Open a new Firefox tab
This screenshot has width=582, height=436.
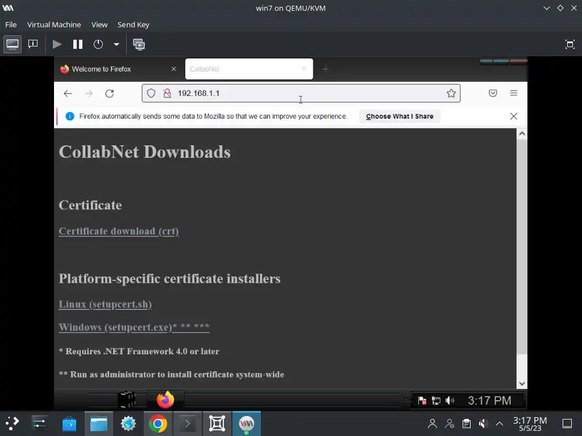[x=326, y=69]
